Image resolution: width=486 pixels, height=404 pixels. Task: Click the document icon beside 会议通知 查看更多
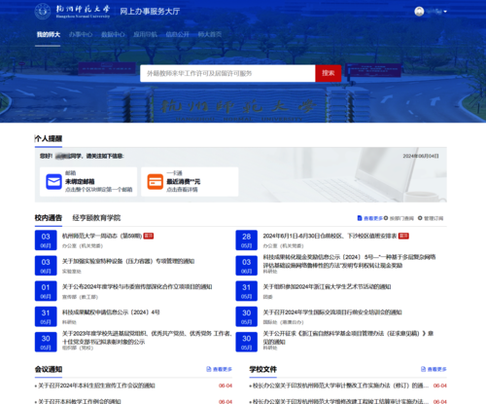pyautogui.click(x=209, y=369)
